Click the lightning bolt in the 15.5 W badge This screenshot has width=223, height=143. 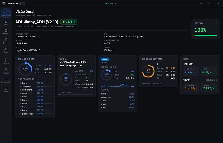pos(64,22)
